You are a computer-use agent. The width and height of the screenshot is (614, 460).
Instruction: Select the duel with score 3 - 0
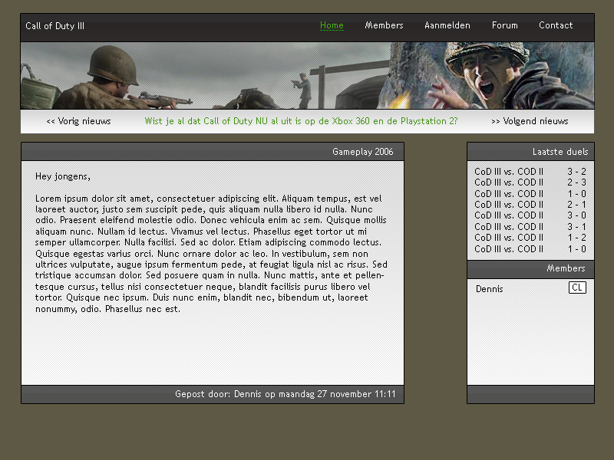click(x=530, y=215)
